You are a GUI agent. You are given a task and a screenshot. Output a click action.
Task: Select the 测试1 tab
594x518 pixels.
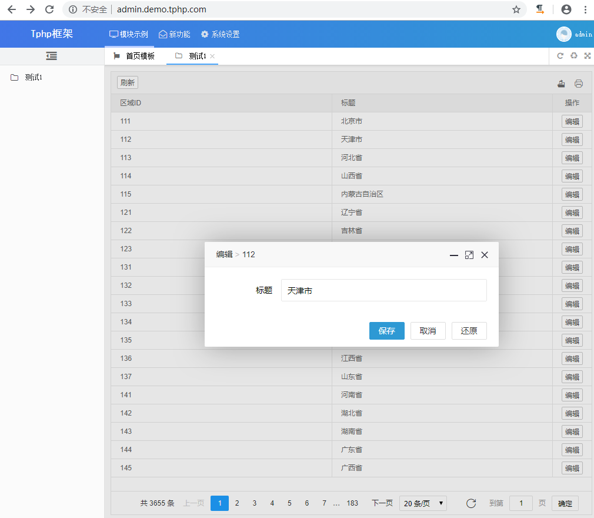[191, 56]
